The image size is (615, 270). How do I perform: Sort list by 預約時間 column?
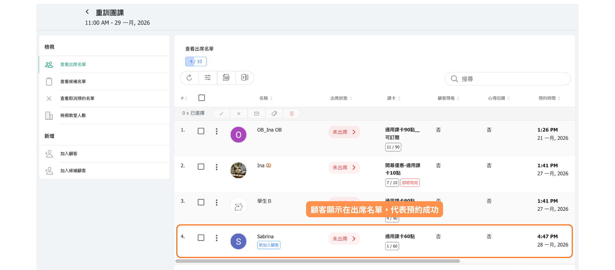click(549, 98)
